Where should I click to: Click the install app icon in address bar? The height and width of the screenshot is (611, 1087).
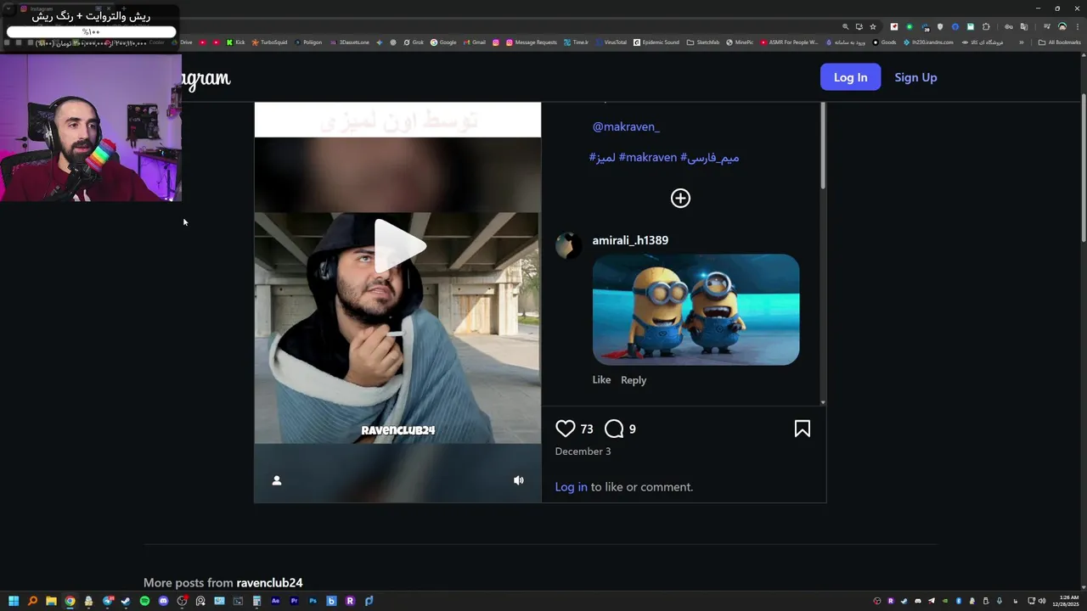click(x=859, y=26)
